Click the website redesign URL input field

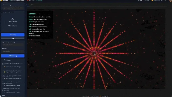13,8
